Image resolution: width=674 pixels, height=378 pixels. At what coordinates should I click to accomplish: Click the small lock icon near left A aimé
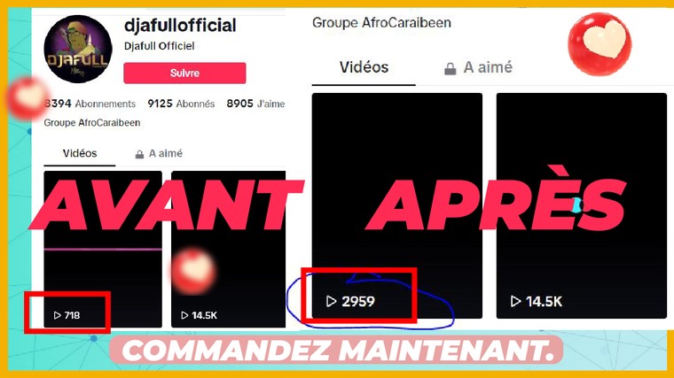click(x=139, y=154)
